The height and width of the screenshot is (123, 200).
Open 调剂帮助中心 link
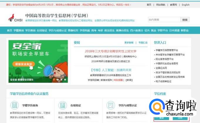pyautogui.click(x=130, y=56)
